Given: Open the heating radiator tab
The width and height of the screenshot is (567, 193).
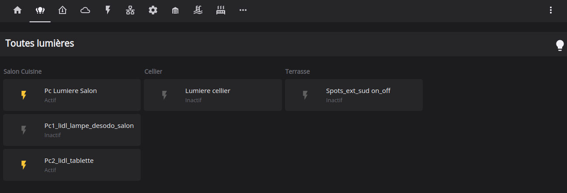Looking at the screenshot, I should (221, 10).
